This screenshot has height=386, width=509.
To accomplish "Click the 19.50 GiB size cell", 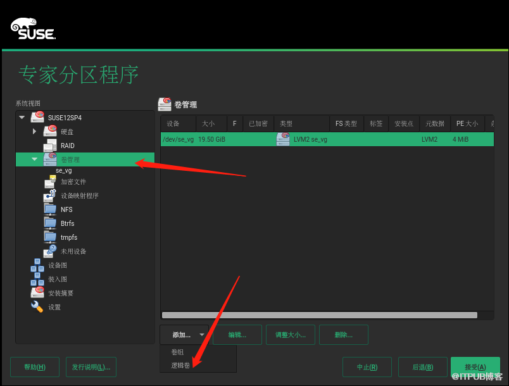I will pos(211,139).
